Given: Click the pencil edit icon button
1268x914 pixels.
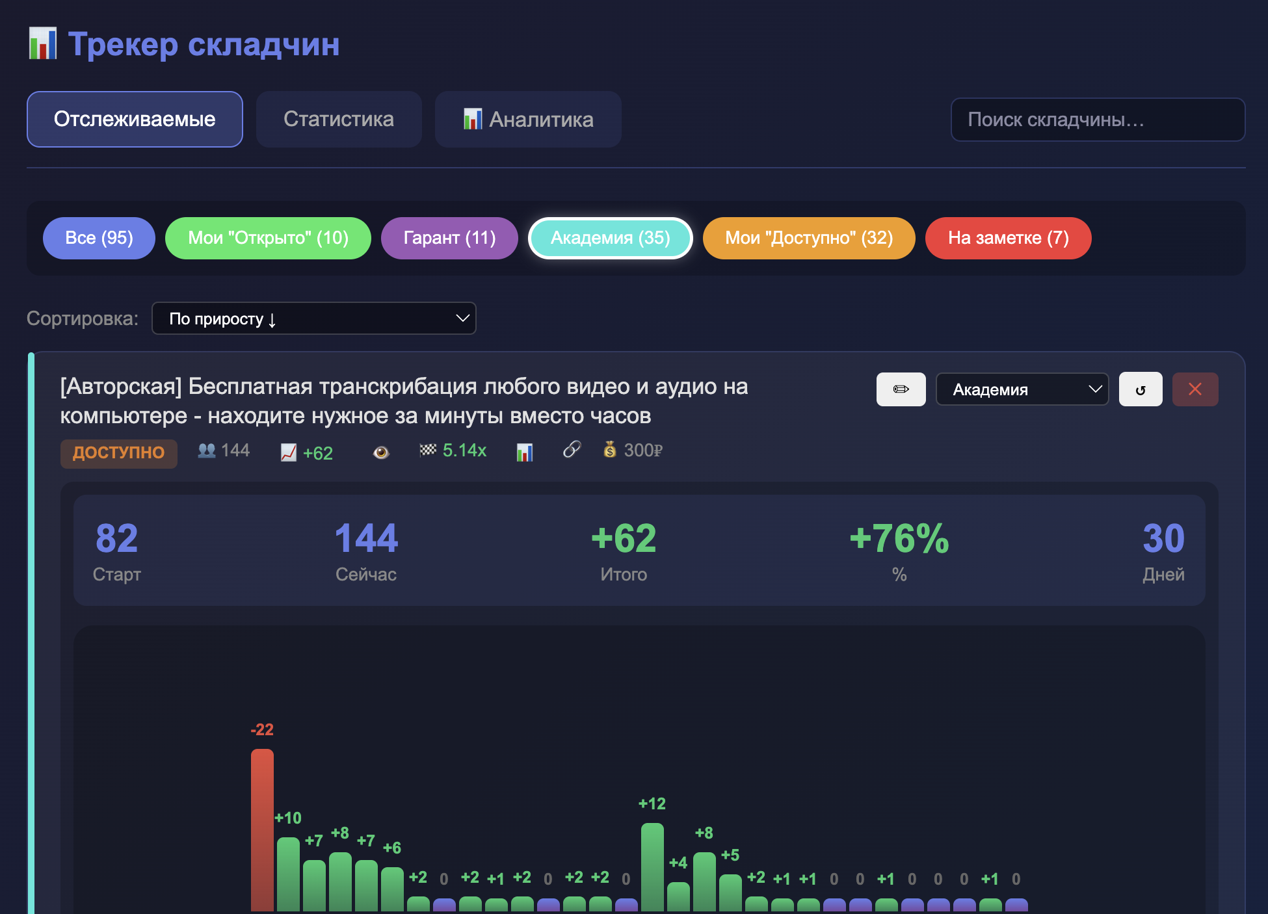Looking at the screenshot, I should point(901,389).
